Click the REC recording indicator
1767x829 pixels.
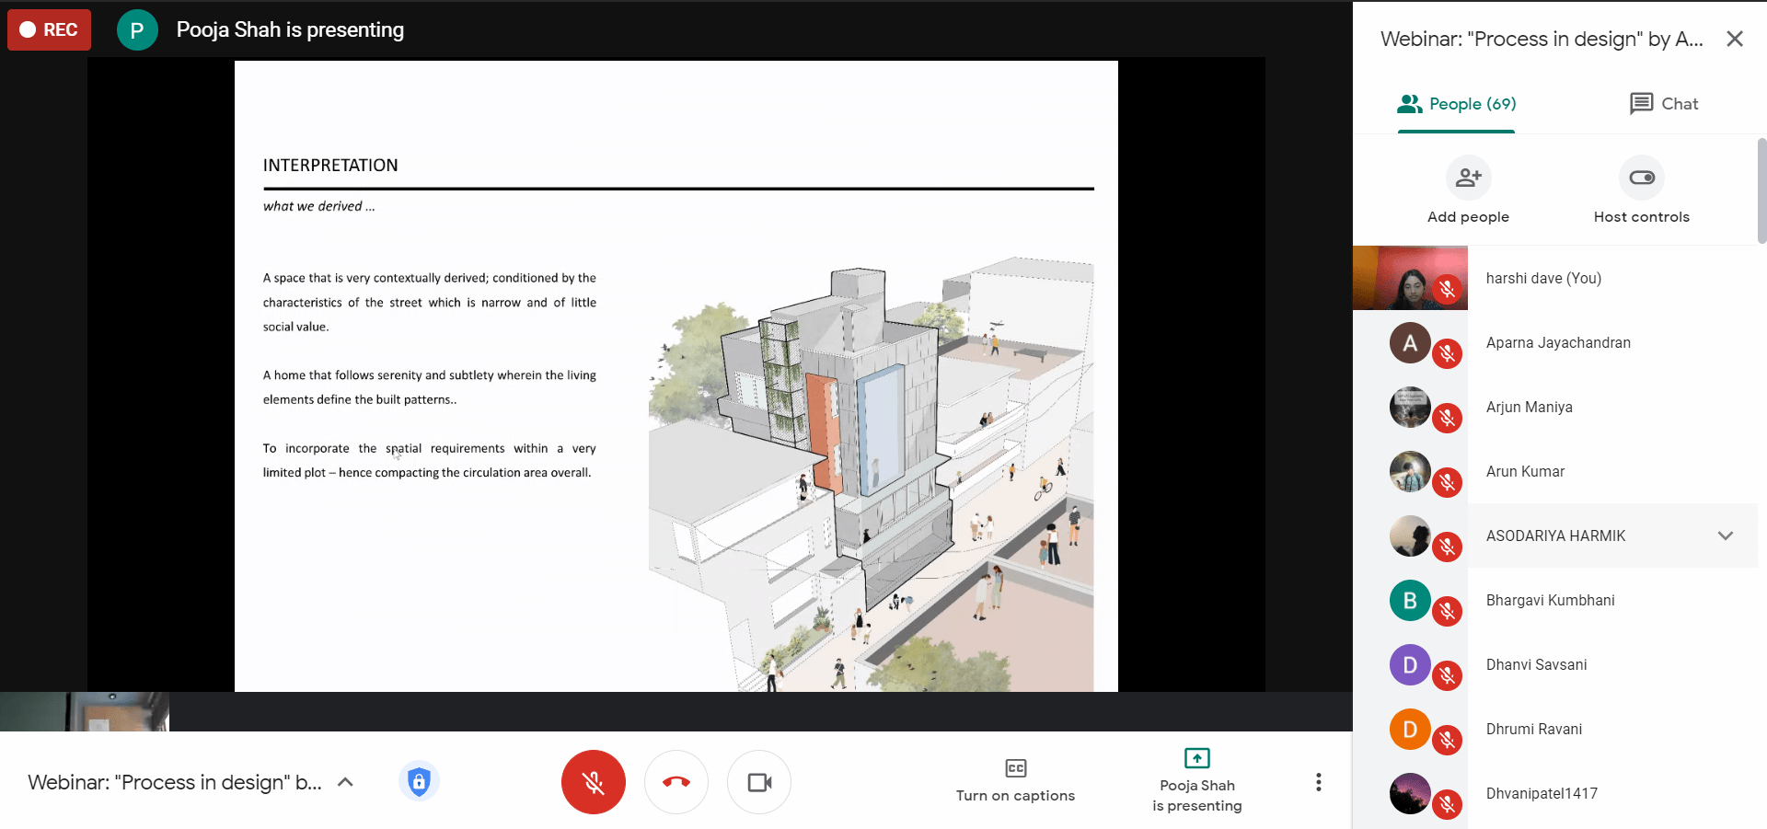pos(50,29)
